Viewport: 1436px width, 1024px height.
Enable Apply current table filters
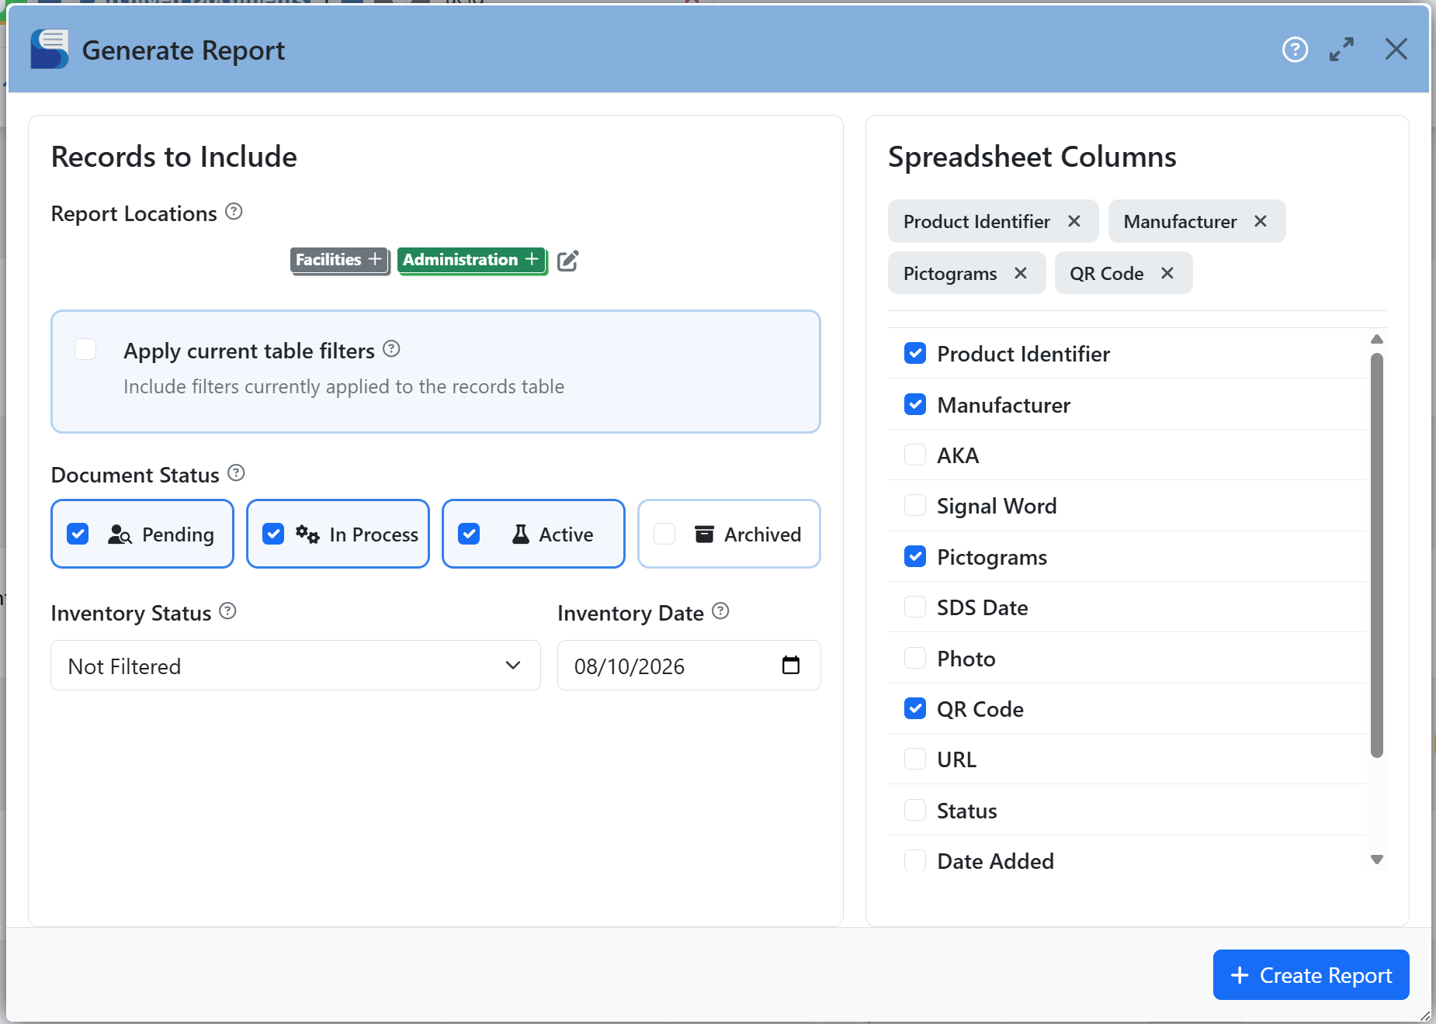pyautogui.click(x=85, y=350)
